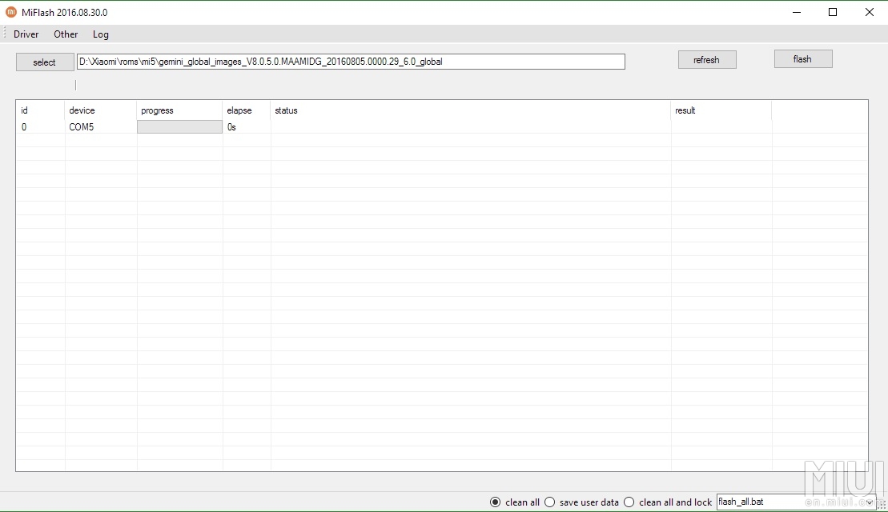The height and width of the screenshot is (512, 888).
Task: Maximize the MiFlash window
Action: click(833, 12)
